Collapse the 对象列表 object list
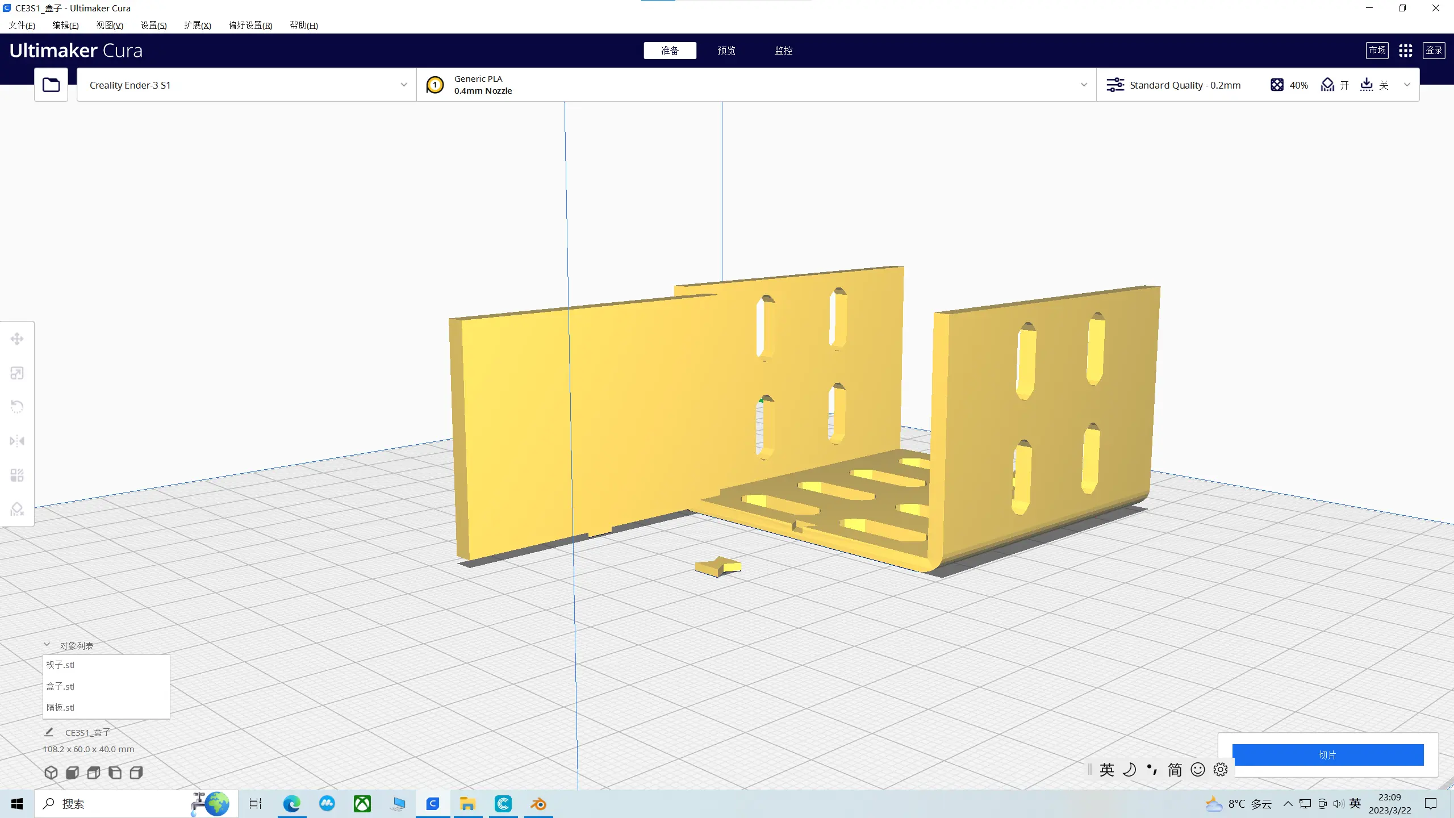Viewport: 1454px width, 818px height. tap(47, 645)
